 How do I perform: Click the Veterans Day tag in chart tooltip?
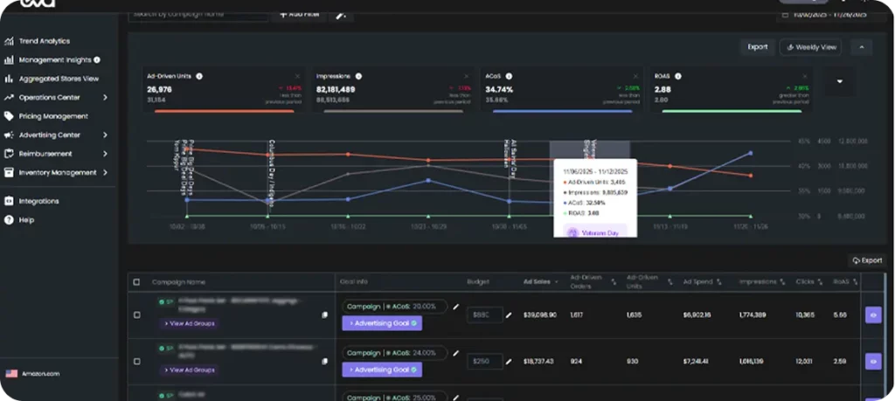click(x=594, y=232)
